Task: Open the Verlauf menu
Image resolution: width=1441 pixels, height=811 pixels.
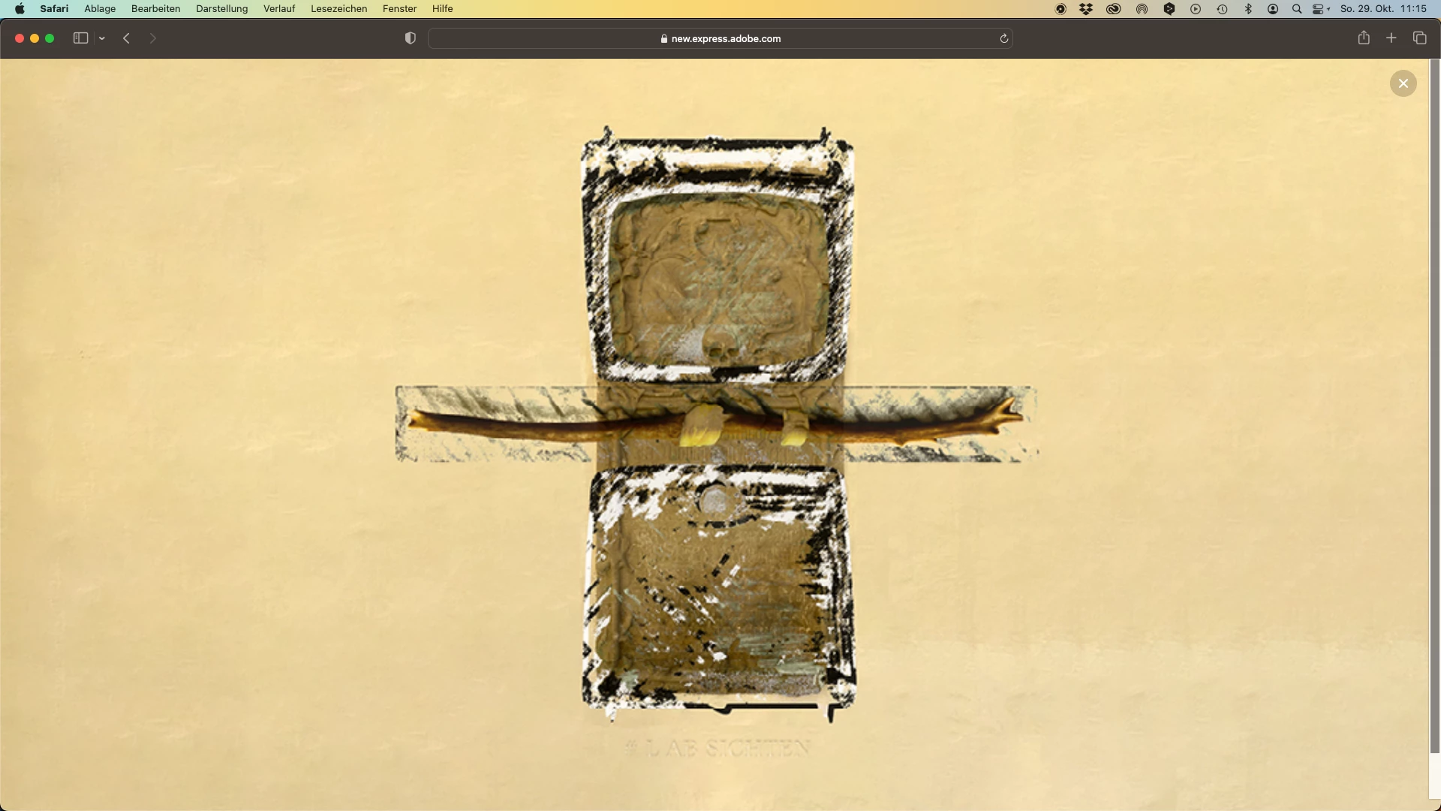Action: click(x=279, y=9)
